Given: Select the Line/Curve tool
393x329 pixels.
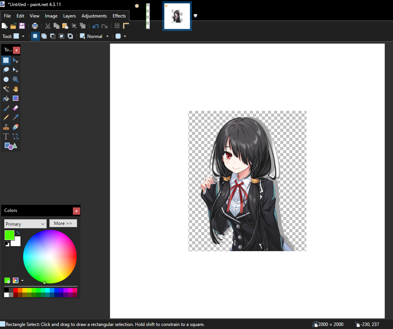Looking at the screenshot, I should (x=16, y=136).
